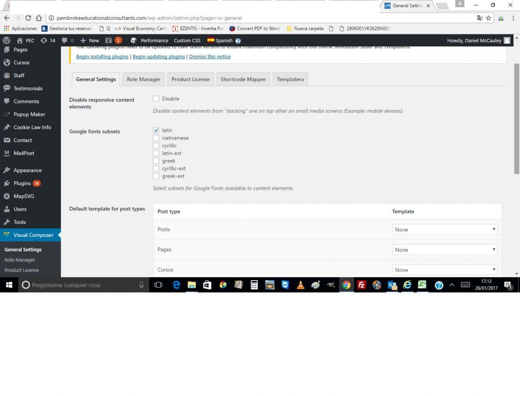Open the Pages template dropdown
The width and height of the screenshot is (520, 396).
tap(445, 250)
